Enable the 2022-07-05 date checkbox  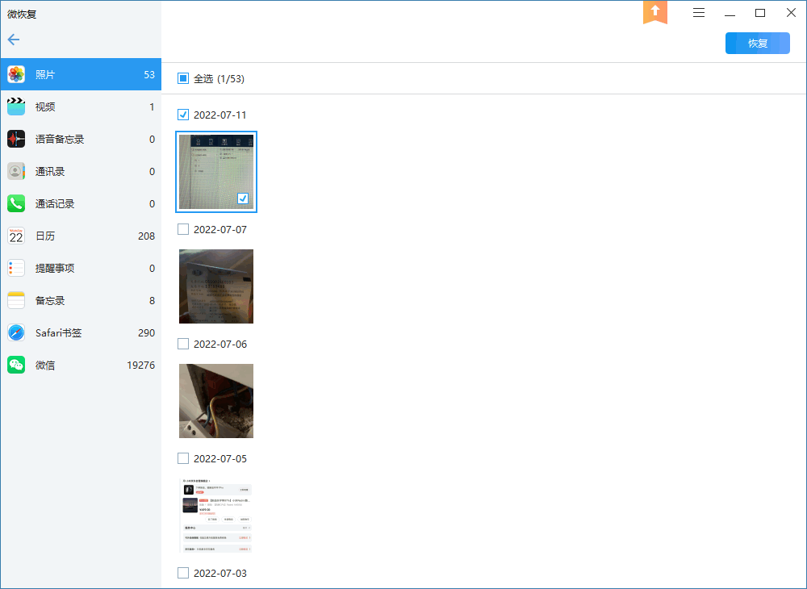click(183, 458)
